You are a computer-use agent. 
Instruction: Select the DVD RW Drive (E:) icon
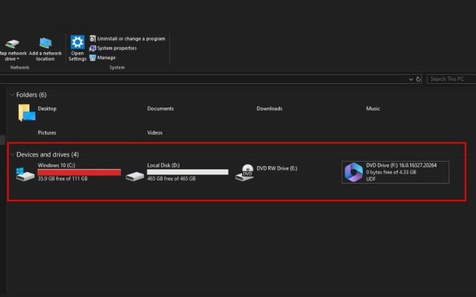(x=244, y=172)
